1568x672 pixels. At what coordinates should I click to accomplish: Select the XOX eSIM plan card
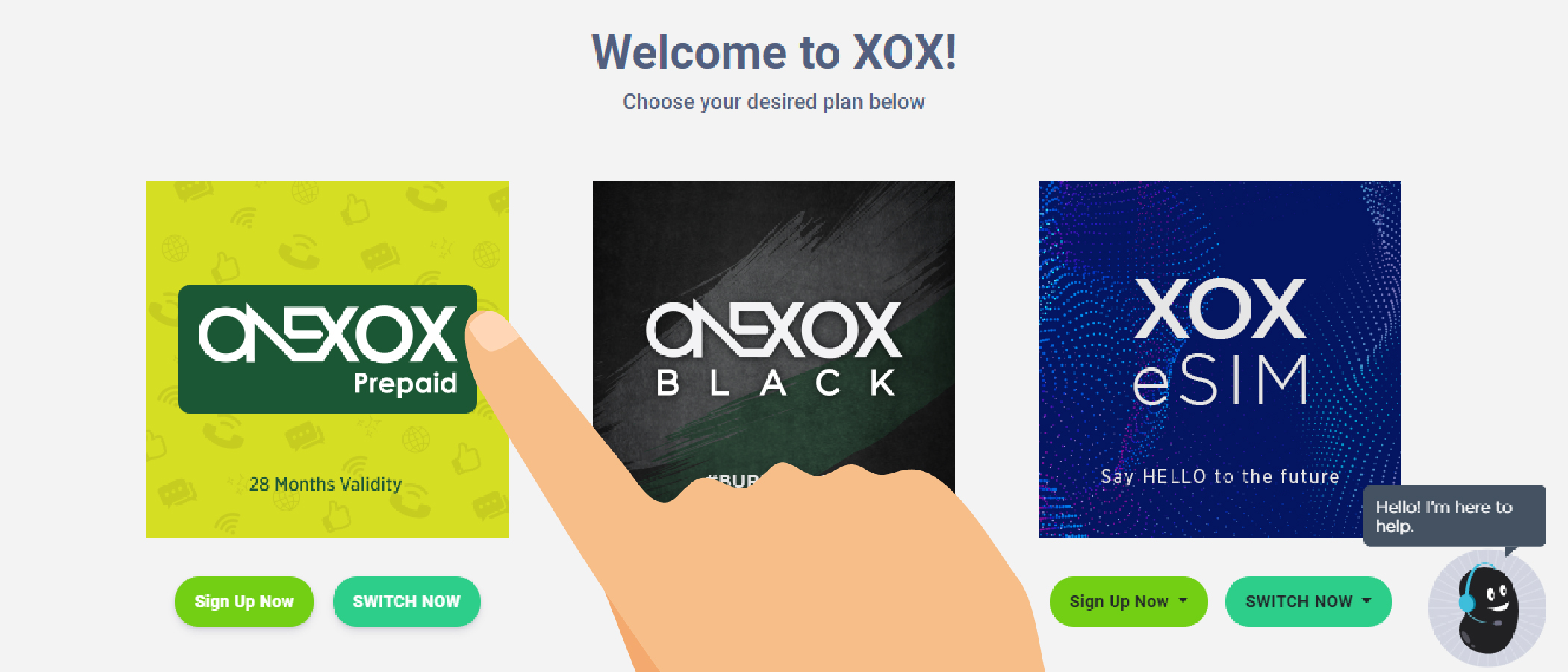pos(1220,359)
